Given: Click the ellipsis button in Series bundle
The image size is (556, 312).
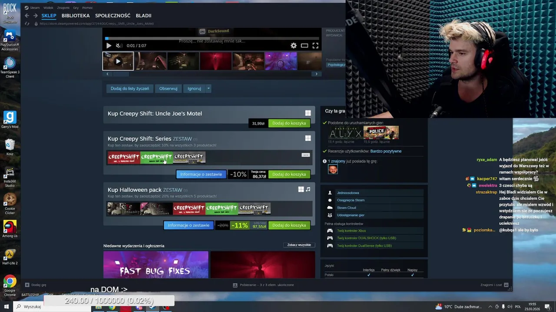Looking at the screenshot, I should coord(306,155).
